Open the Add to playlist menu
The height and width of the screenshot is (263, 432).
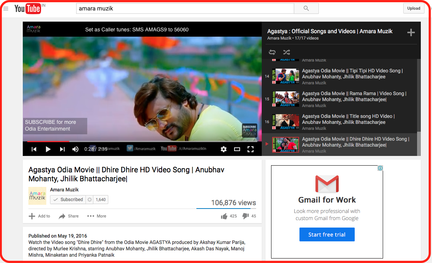click(x=39, y=216)
